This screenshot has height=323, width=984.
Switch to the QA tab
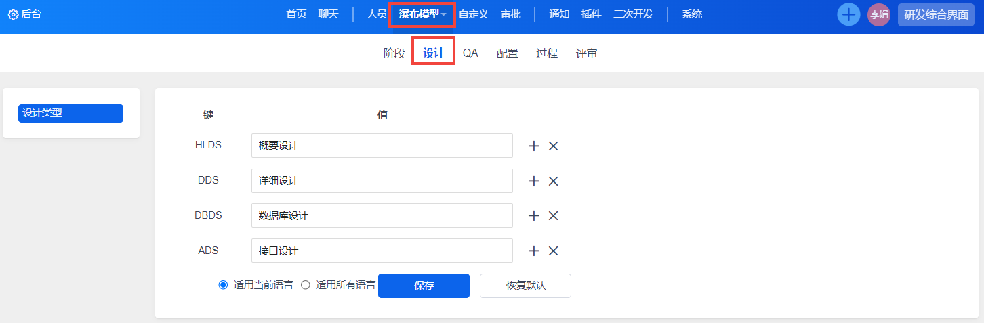(x=470, y=53)
